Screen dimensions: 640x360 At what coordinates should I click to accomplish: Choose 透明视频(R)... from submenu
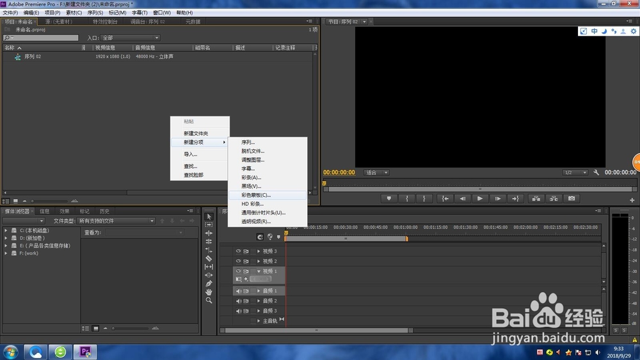point(267,221)
